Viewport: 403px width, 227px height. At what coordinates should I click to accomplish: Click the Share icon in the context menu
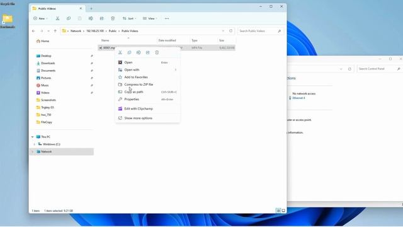tap(148, 52)
